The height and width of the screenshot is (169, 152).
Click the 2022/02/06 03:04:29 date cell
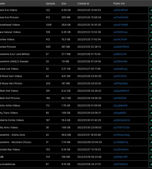[89, 142]
